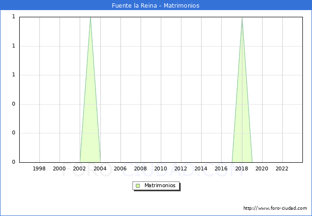Screen dimensions: 312x216
Task: Select the 2006 x-axis label
Action: [x=120, y=168]
